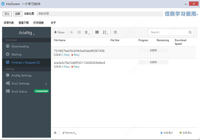Screen dimensions: 200x140
Task: Click the HoDown app logo icon
Action: (x=3, y=4)
